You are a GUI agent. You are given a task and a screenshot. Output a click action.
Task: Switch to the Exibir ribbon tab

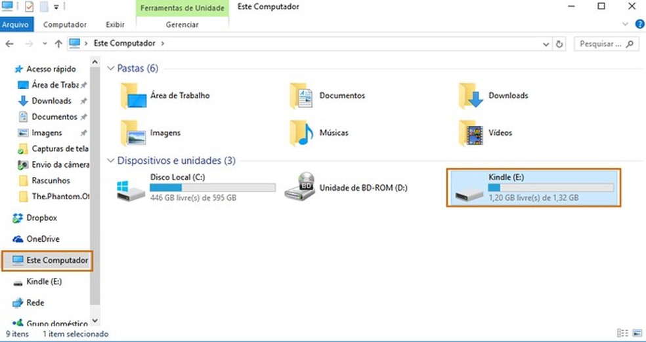pos(116,25)
